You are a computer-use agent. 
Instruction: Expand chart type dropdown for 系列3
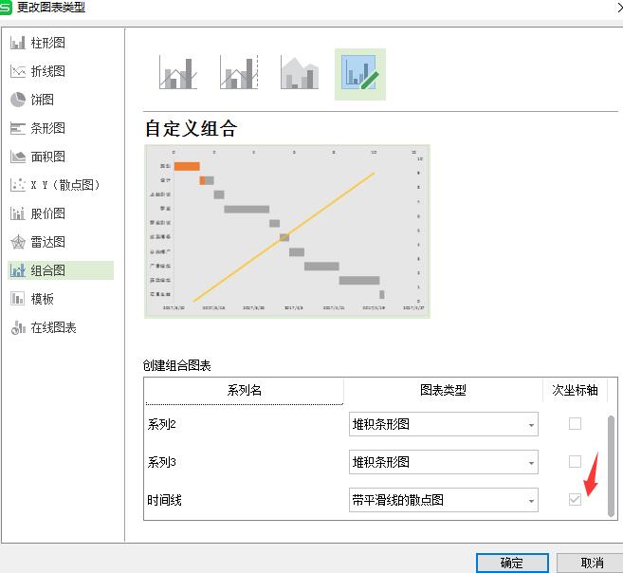pyautogui.click(x=531, y=463)
